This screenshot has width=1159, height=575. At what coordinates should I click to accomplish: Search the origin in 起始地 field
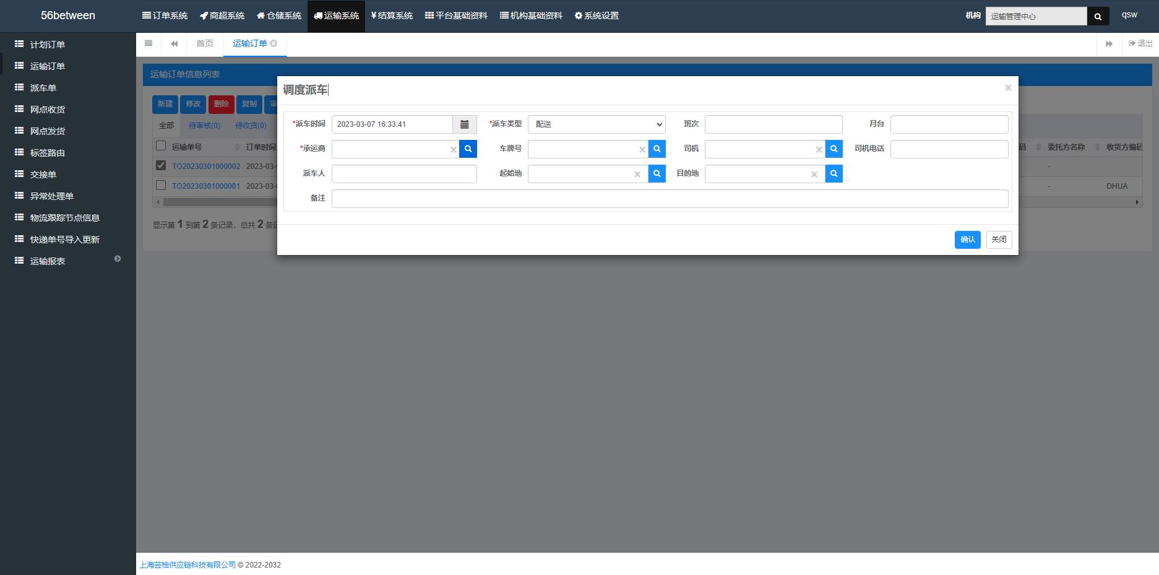point(657,174)
